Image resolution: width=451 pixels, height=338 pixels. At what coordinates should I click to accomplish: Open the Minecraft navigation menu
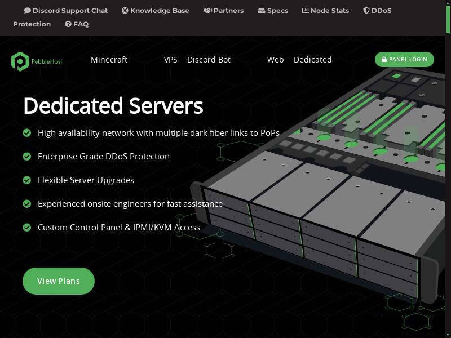pyautogui.click(x=109, y=60)
